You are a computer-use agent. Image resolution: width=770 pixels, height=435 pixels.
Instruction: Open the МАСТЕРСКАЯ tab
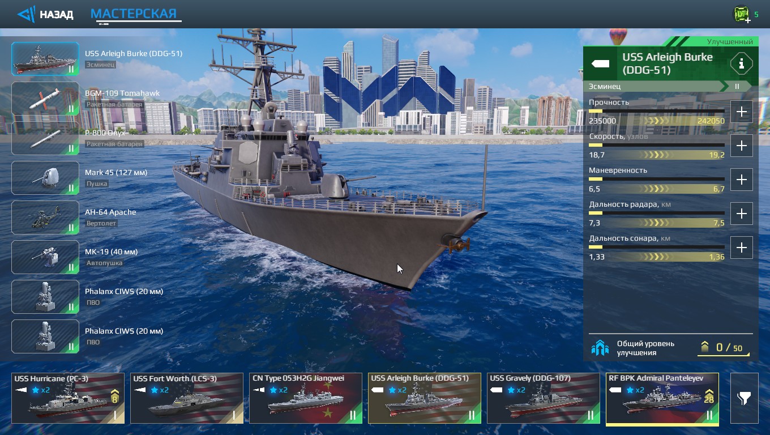pos(134,14)
